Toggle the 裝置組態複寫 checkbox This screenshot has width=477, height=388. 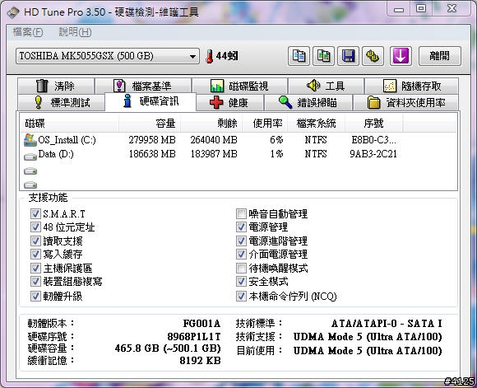click(x=35, y=281)
